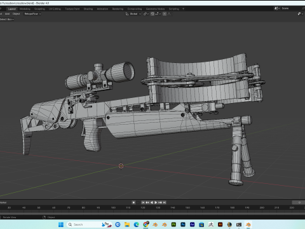Click the current frame number field

299,202
